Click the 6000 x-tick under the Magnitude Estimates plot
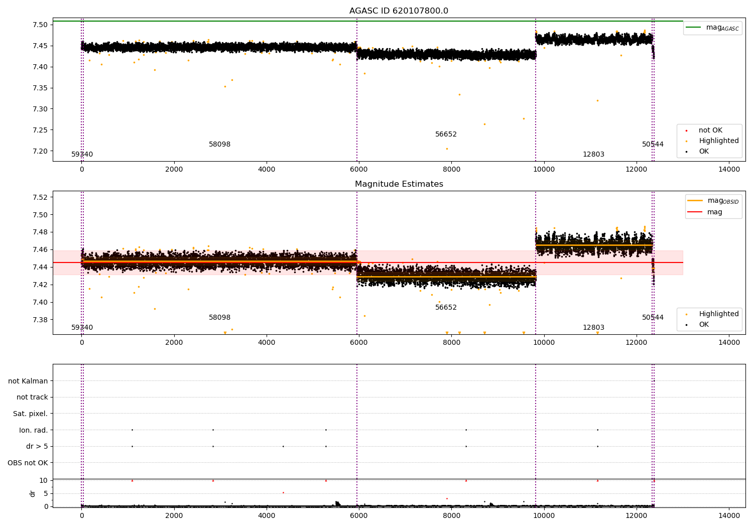Screen dimensions: 753x527 click(359, 342)
